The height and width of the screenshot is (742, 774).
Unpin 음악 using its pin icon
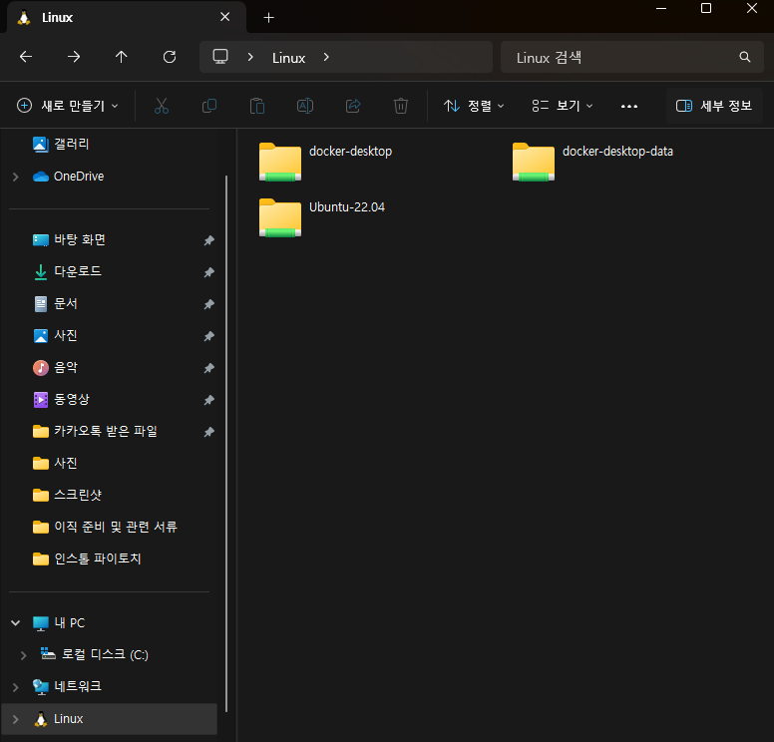pyautogui.click(x=209, y=368)
